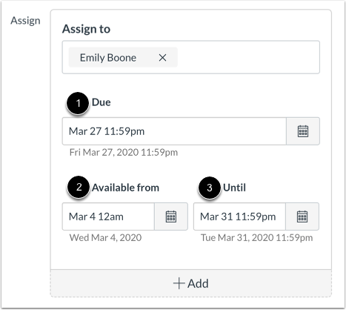
Task: Click the plus icon beside Add
Action: [179, 283]
